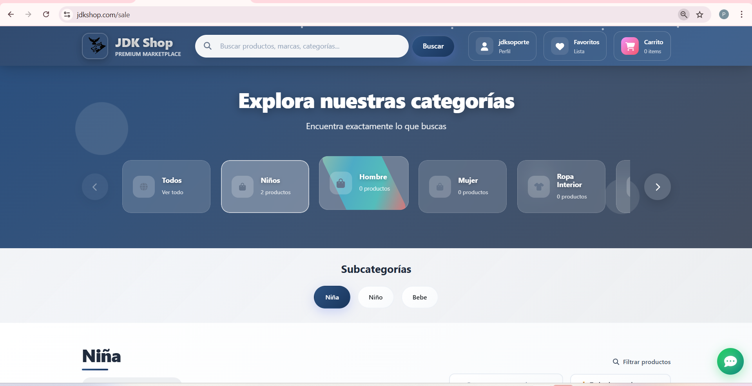The image size is (752, 386).
Task: Open Chrome three-dot menu
Action: (x=741, y=14)
